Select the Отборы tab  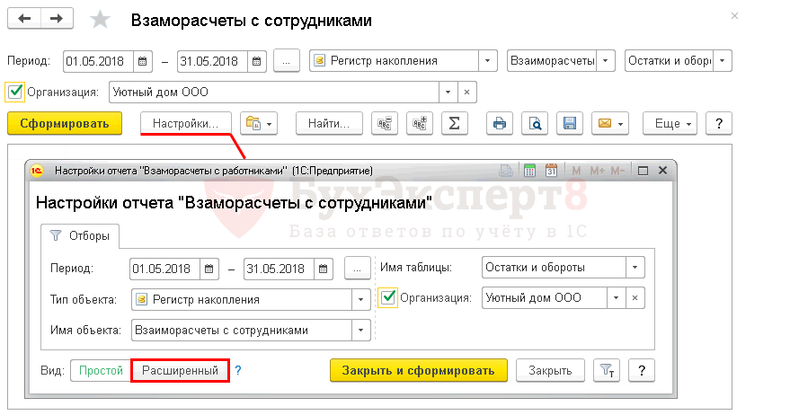[x=80, y=235]
